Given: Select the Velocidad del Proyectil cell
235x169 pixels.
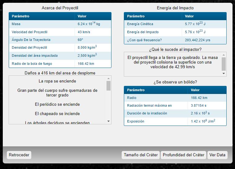Looking at the screenshot, I should 42,32.
